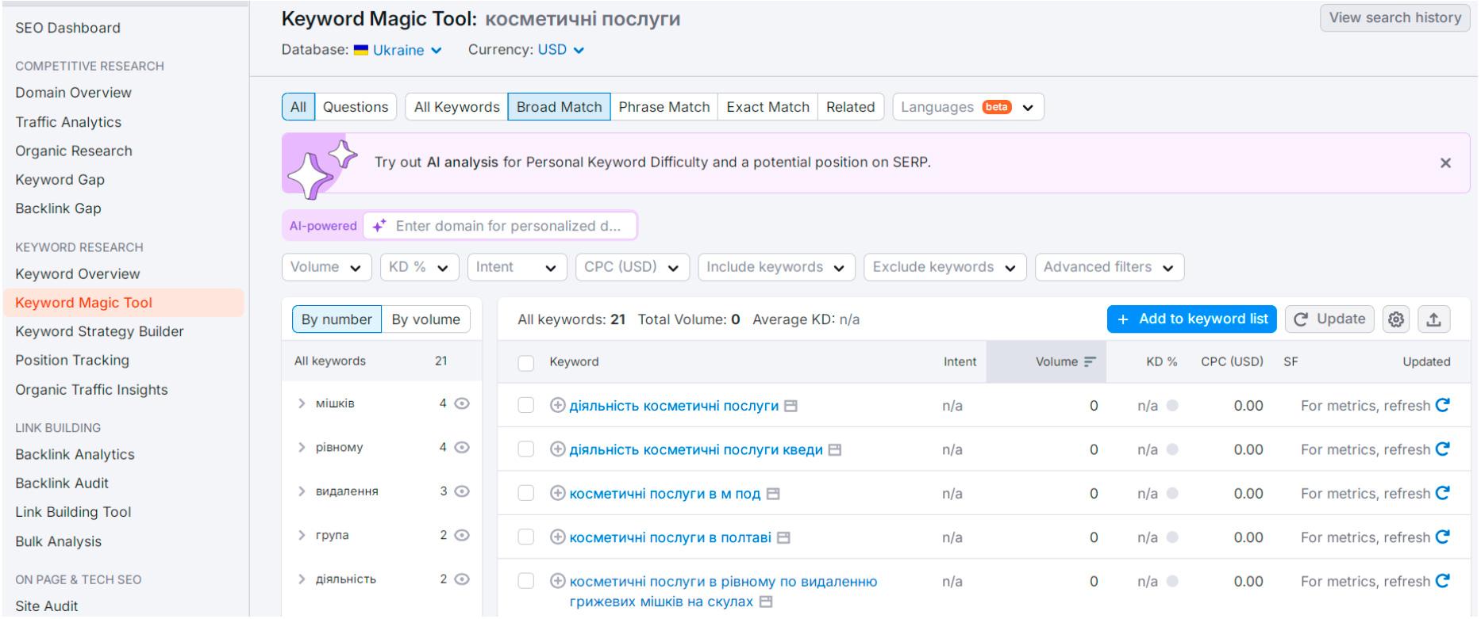
Task: Refresh metrics for косметичні послуги в полтаві
Action: pos(1442,537)
